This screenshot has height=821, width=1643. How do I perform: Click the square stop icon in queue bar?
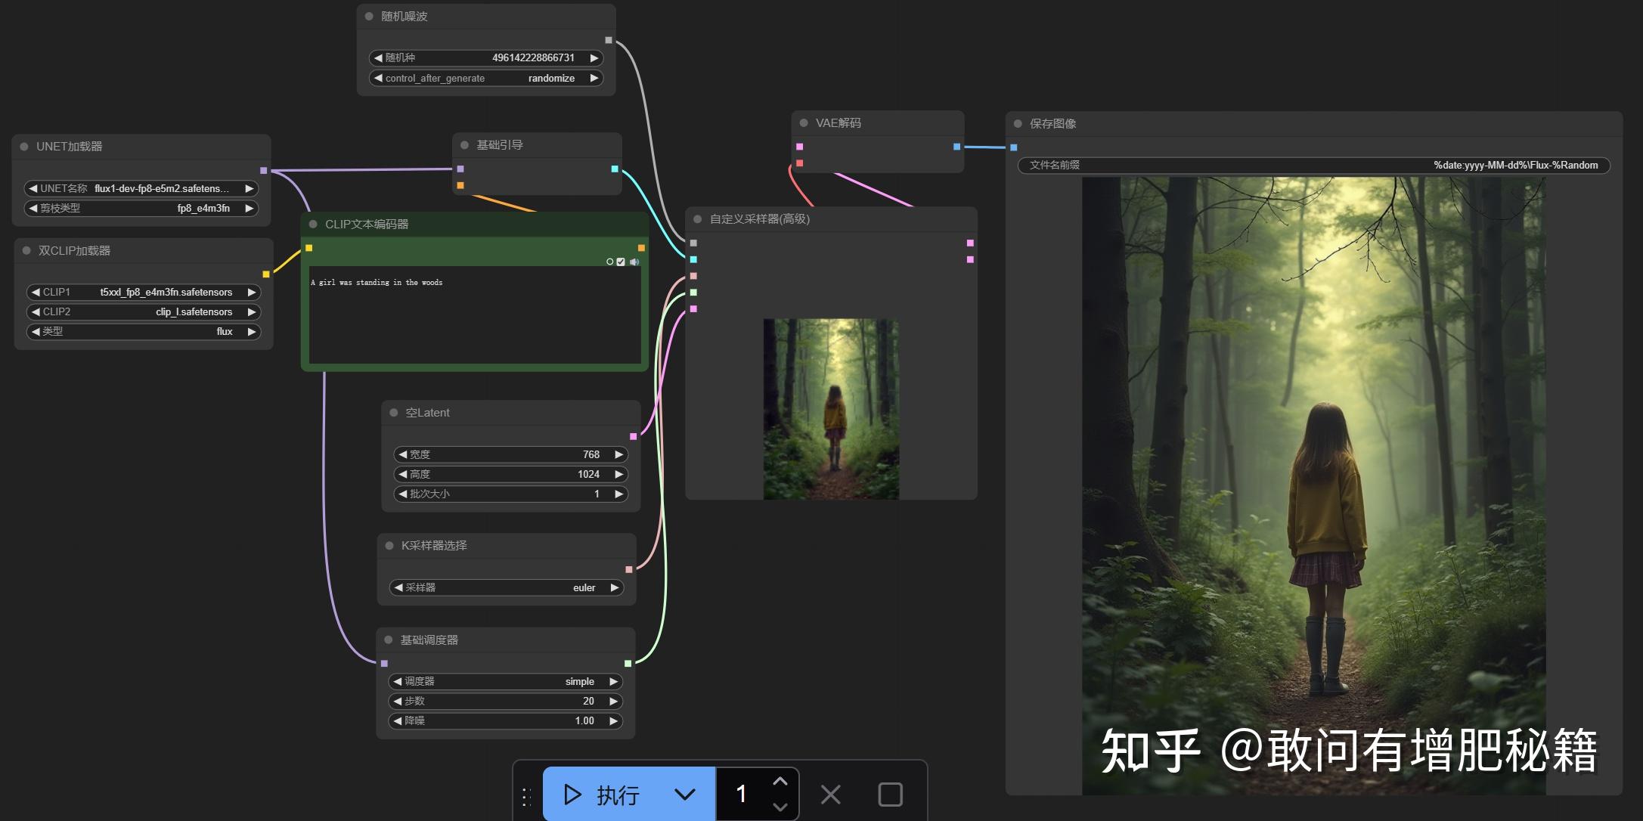[x=890, y=795]
